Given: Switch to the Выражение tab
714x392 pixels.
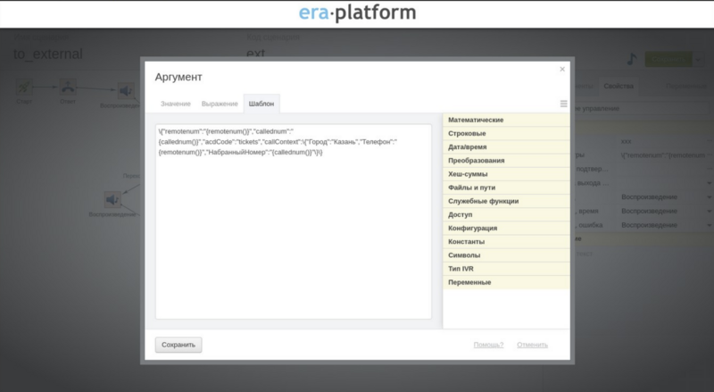Looking at the screenshot, I should (x=220, y=104).
